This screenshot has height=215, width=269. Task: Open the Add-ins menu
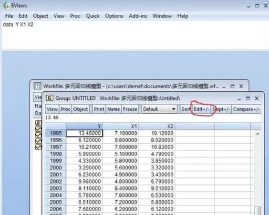[138, 16]
